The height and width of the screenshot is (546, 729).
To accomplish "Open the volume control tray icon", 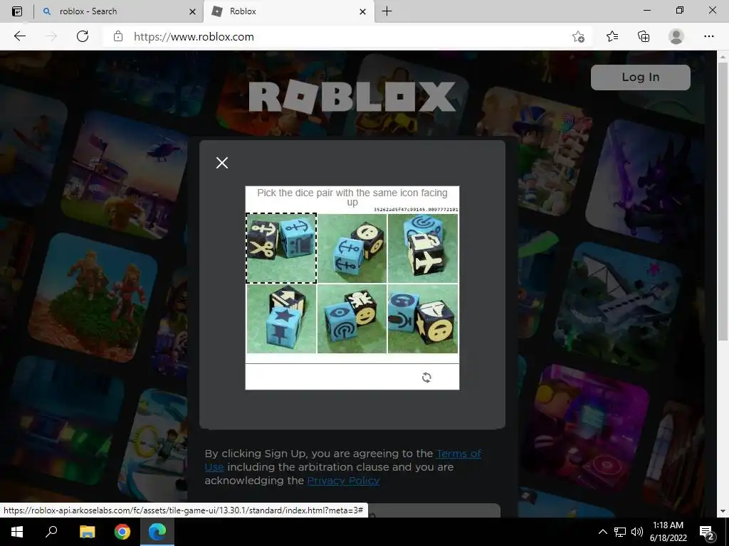I will [637, 532].
